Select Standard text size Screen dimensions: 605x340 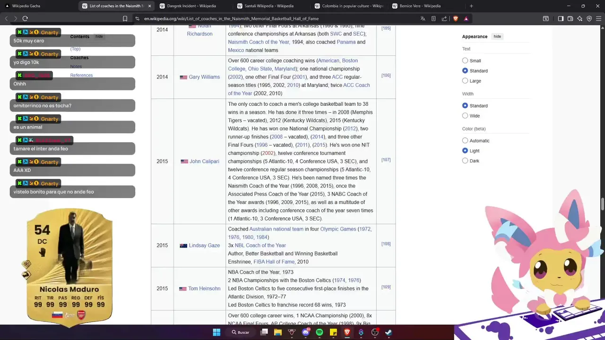click(x=465, y=71)
